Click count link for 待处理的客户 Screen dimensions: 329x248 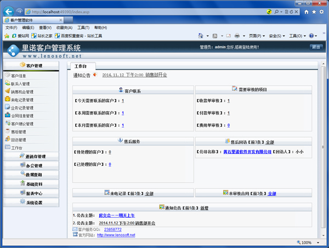(110, 152)
